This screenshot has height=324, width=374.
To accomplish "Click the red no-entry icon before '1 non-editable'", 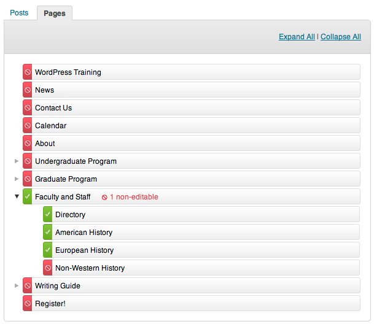I will point(104,197).
